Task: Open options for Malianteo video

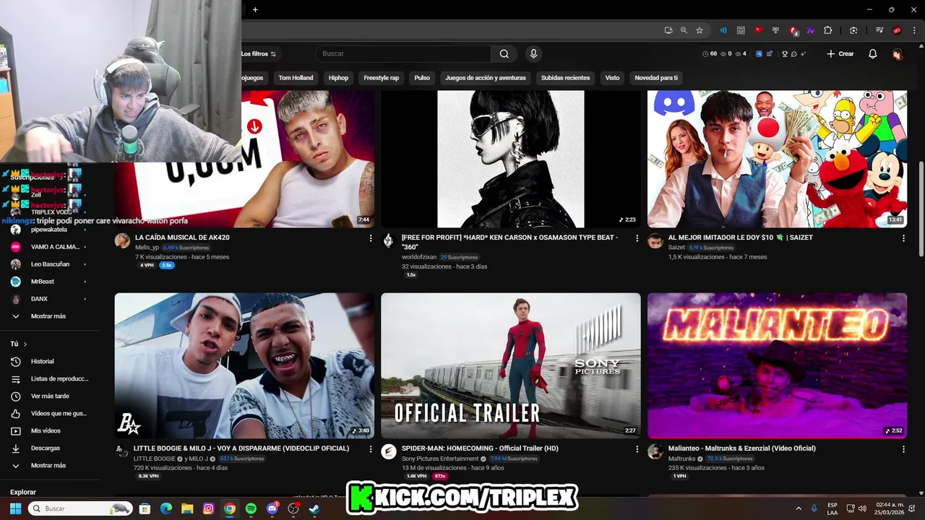Action: click(x=903, y=448)
